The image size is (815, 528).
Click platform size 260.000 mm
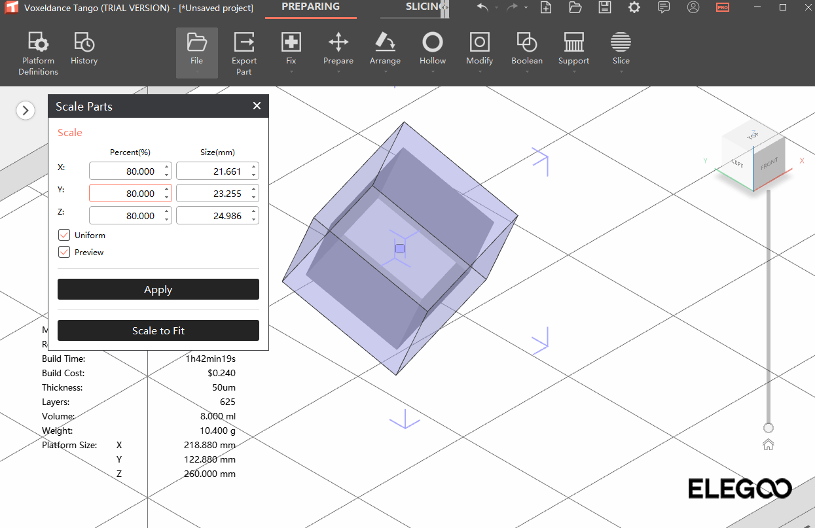coord(209,474)
